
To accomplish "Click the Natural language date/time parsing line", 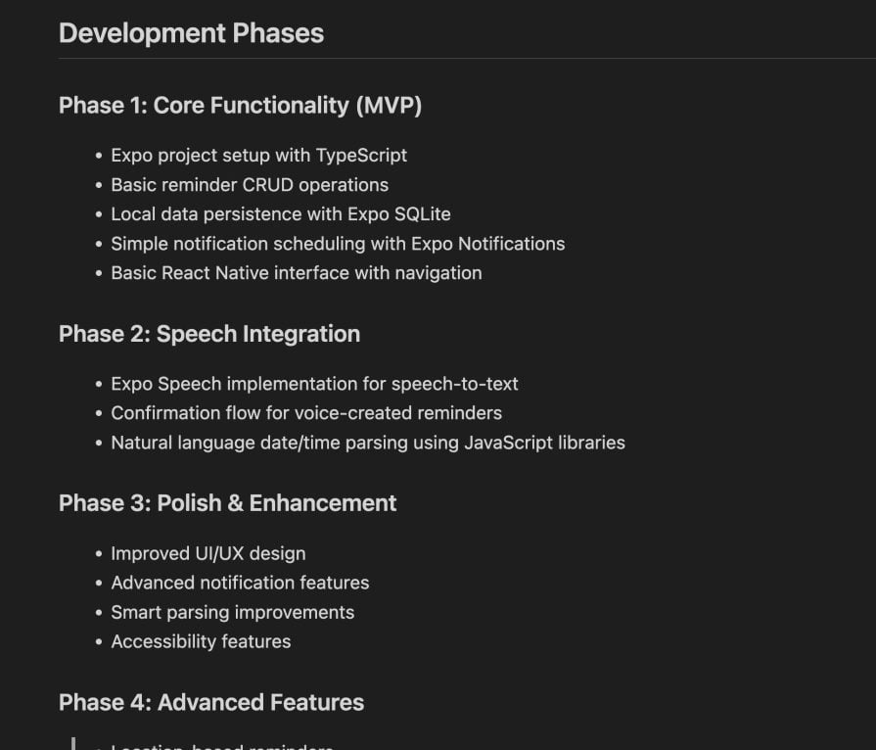I will click(x=368, y=443).
